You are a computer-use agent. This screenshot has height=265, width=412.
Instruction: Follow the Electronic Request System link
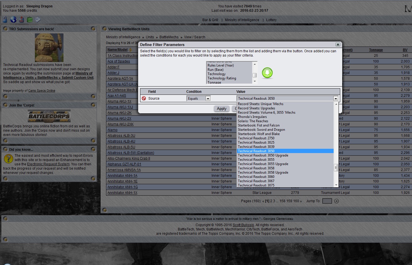tap(48, 164)
